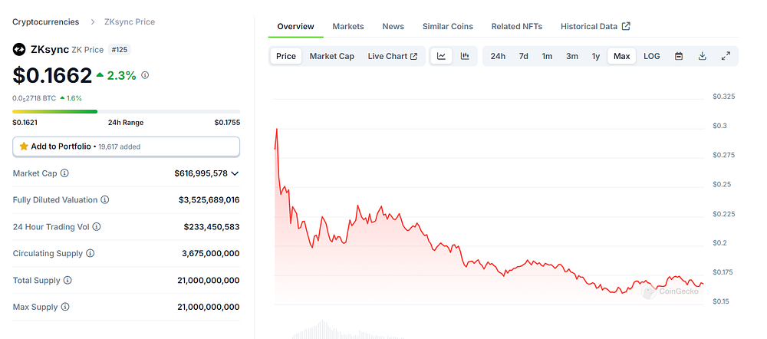Click the 3,675,000,000 circulating supply value

(211, 253)
